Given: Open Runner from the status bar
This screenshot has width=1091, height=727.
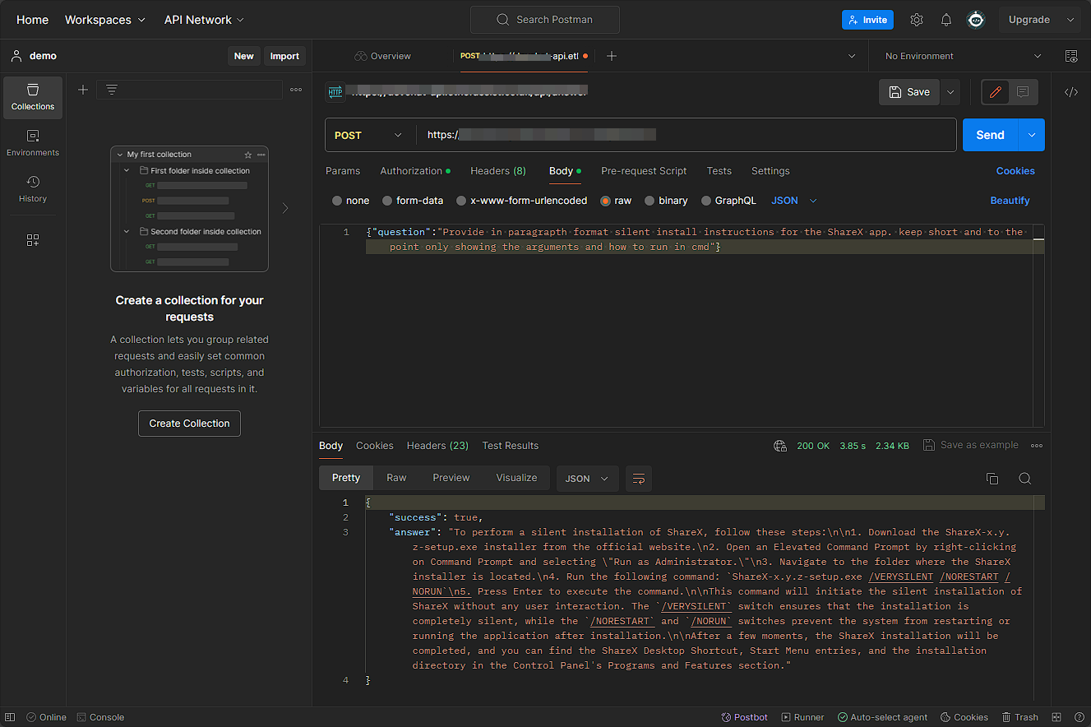Looking at the screenshot, I should click(802, 717).
